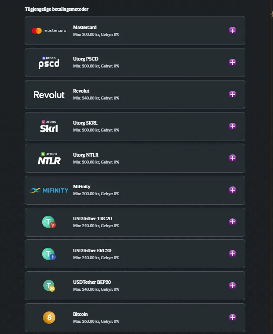The height and width of the screenshot is (334, 273).
Task: Expand Revolut payment option plus button
Action: [x=232, y=94]
